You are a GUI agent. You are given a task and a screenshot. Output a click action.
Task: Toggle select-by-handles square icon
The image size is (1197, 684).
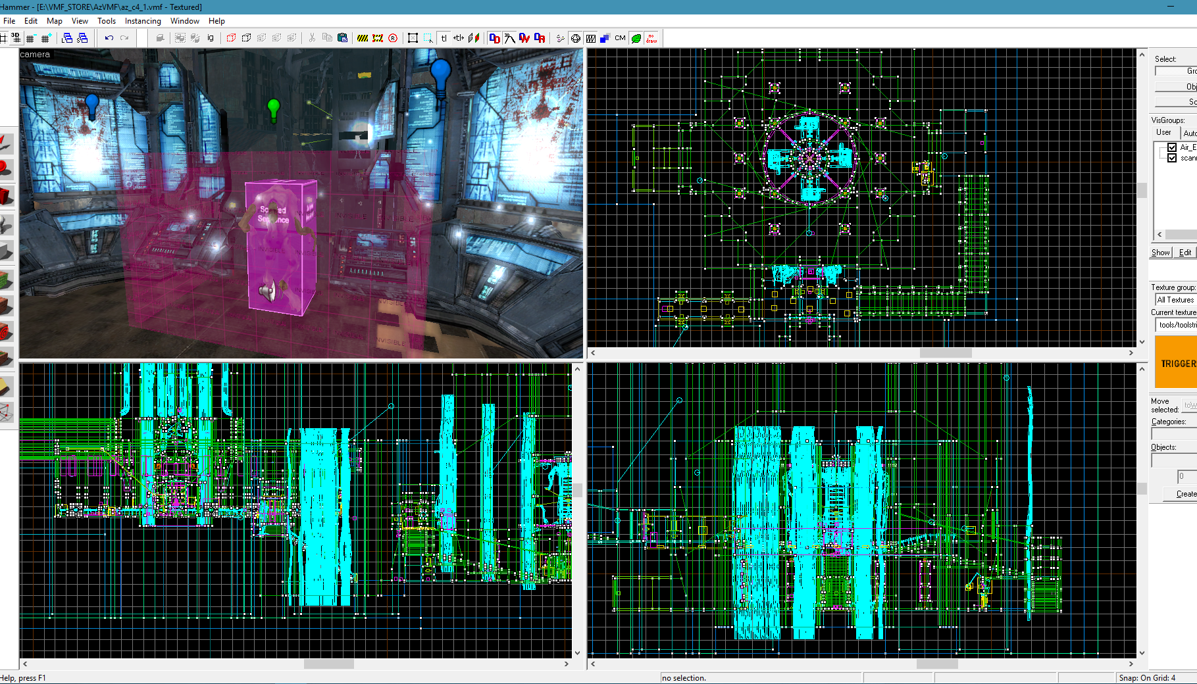point(413,38)
